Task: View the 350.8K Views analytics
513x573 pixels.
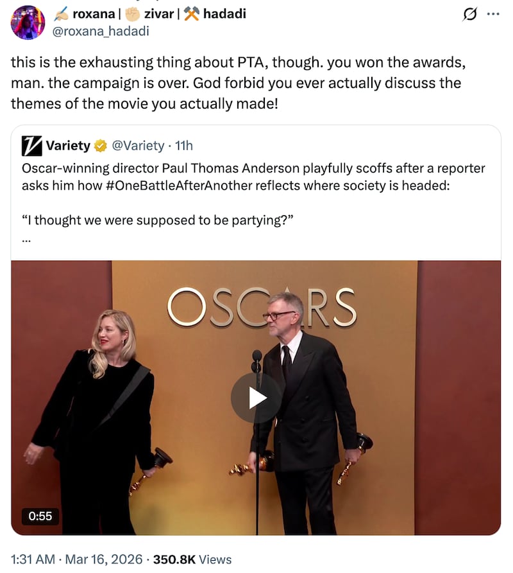Action: pos(192,560)
